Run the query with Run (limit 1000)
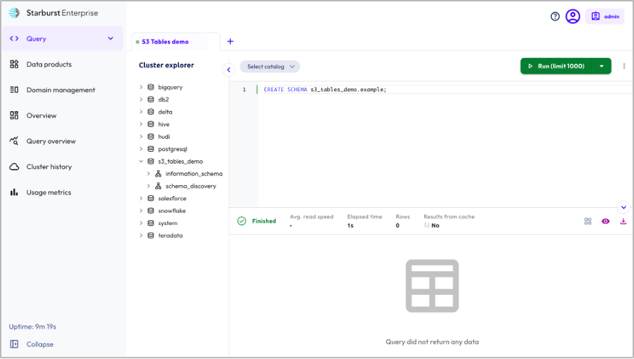The image size is (634, 359). click(x=557, y=66)
